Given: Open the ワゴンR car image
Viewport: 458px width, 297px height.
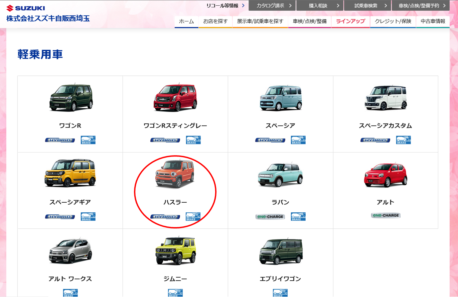Looking at the screenshot, I should coord(71,97).
